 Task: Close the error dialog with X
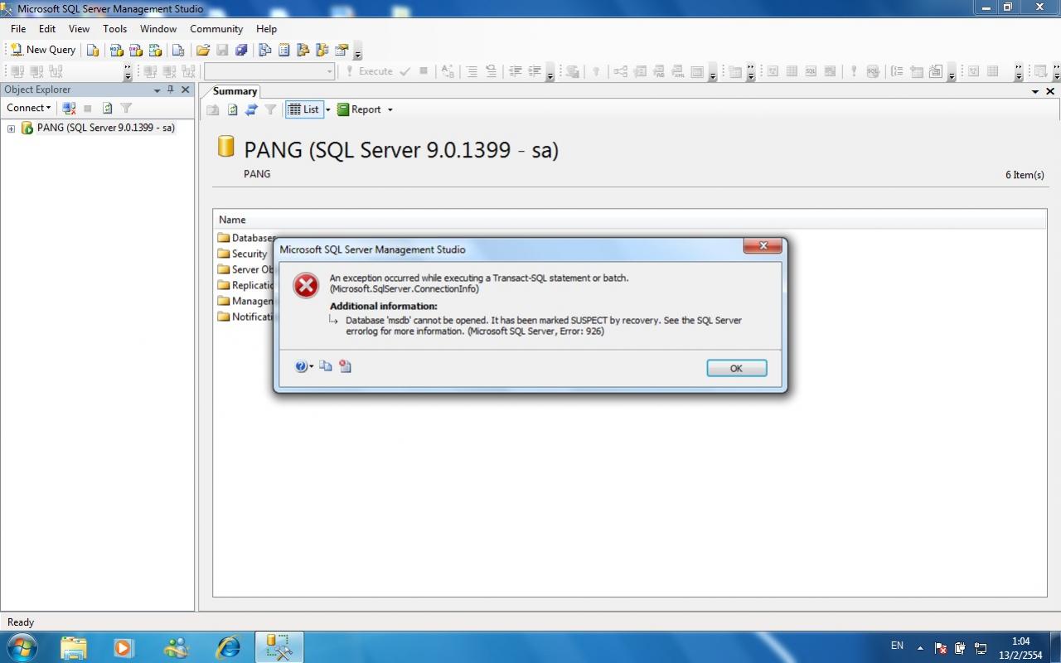[x=763, y=245]
